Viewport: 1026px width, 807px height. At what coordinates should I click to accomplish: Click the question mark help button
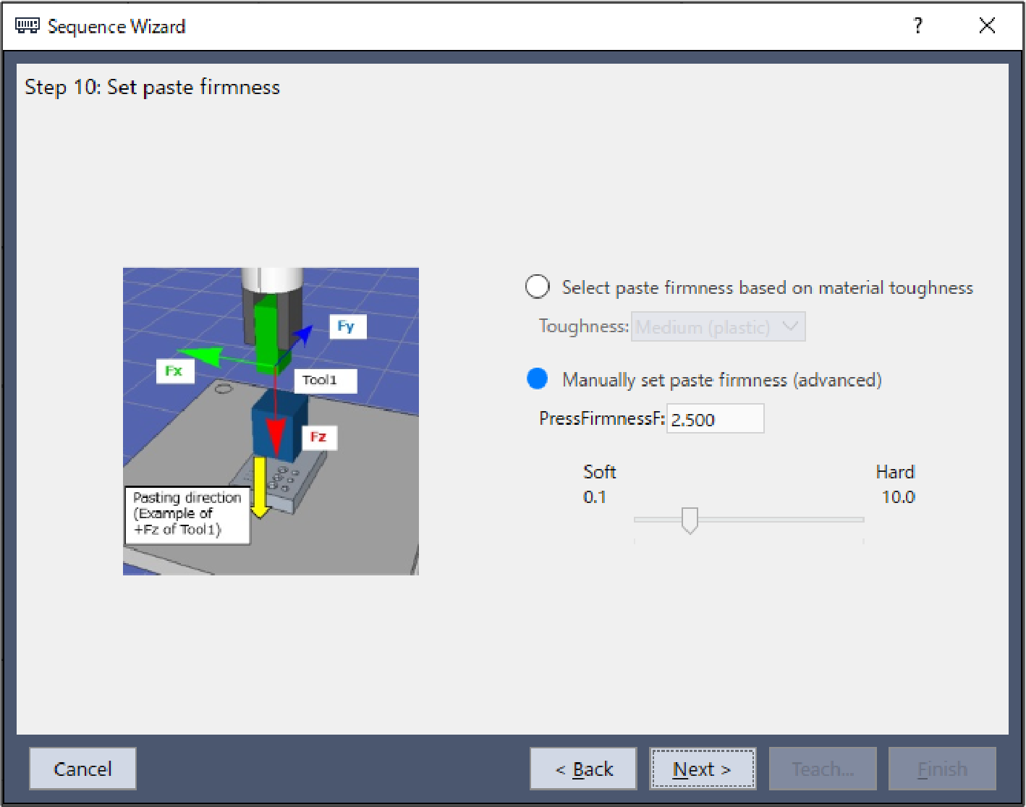coord(917,26)
